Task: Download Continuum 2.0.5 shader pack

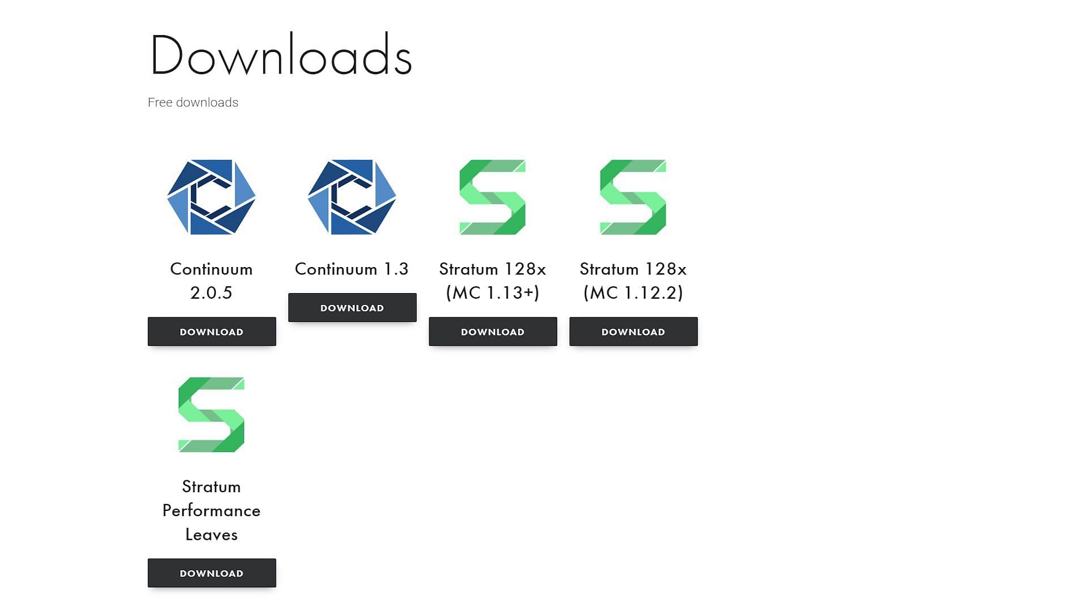Action: (211, 331)
